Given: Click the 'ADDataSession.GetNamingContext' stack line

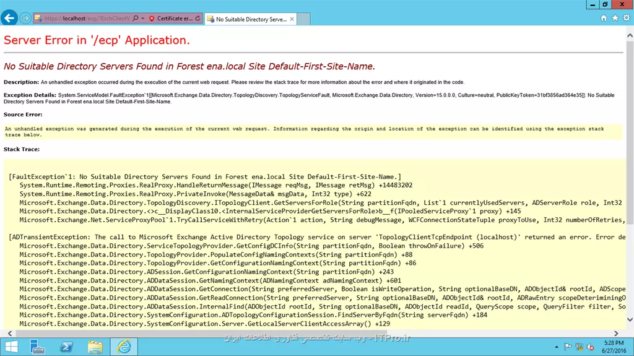Looking at the screenshot, I should (211, 280).
